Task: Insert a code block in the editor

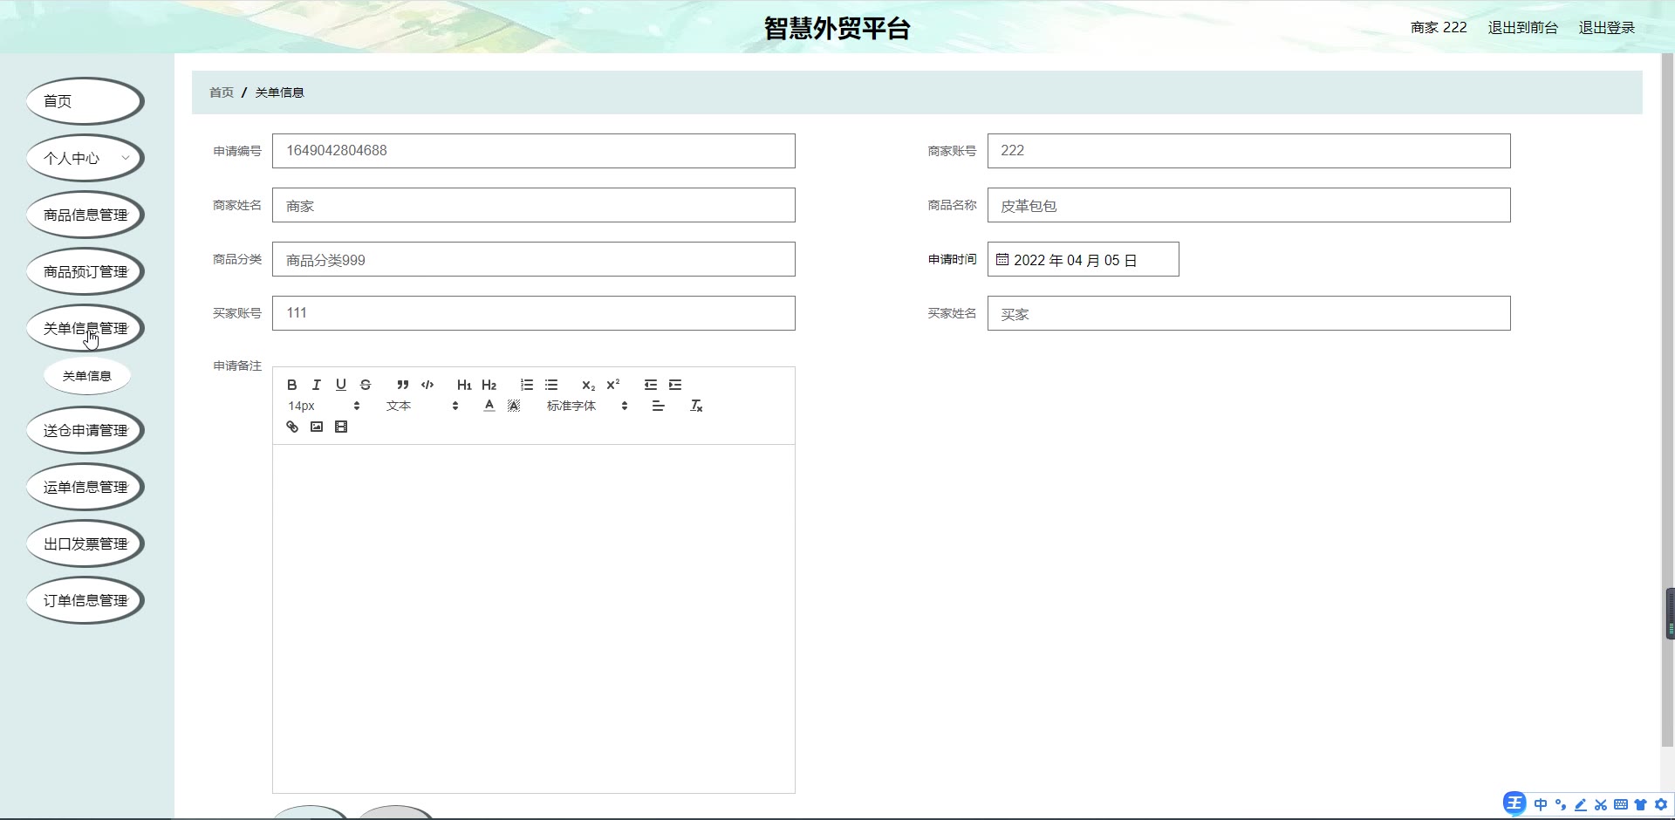Action: (x=427, y=385)
